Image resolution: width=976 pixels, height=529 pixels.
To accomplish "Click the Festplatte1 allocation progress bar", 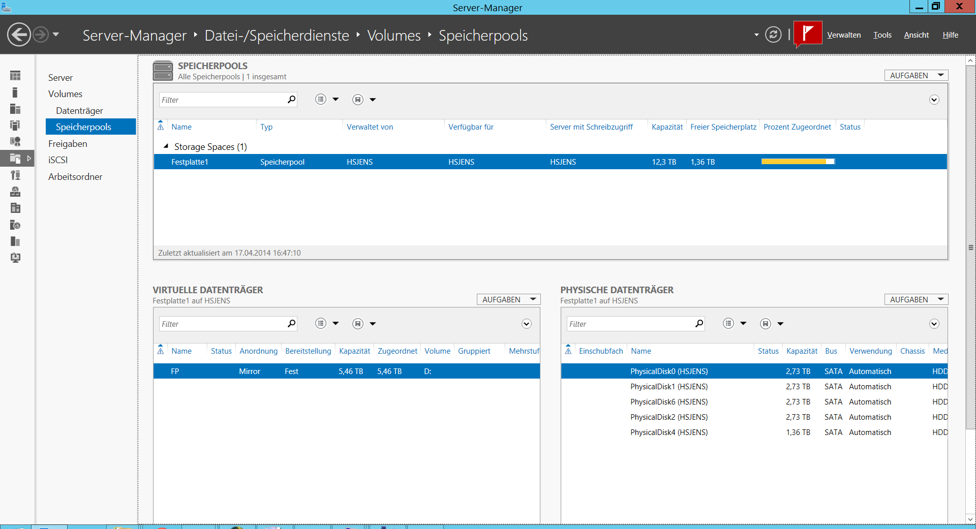I will [x=798, y=162].
